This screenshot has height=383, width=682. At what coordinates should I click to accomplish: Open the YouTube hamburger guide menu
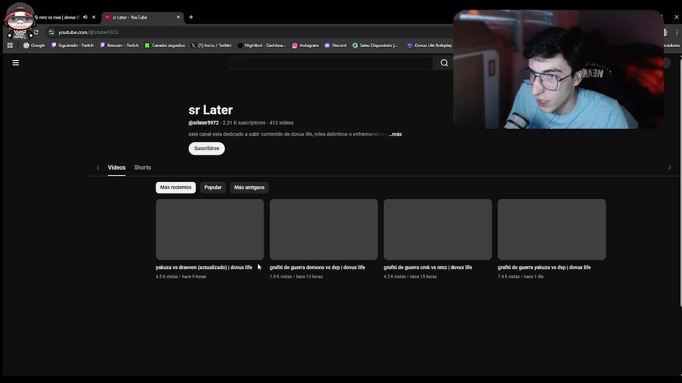15,63
